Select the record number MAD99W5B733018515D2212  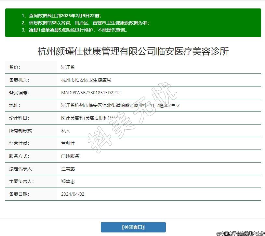[91, 93]
